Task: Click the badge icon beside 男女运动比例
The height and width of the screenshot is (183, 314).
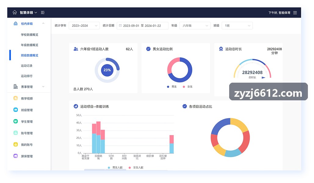Action: pyautogui.click(x=148, y=49)
